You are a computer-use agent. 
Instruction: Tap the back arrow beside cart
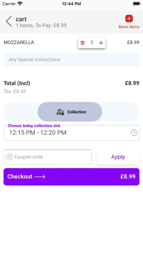pyautogui.click(x=9, y=21)
